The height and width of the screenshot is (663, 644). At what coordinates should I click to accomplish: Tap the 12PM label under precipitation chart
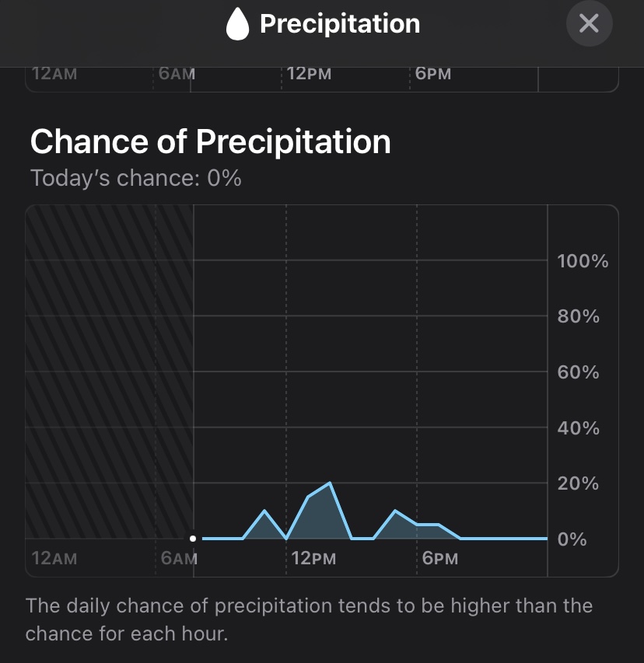pos(313,559)
